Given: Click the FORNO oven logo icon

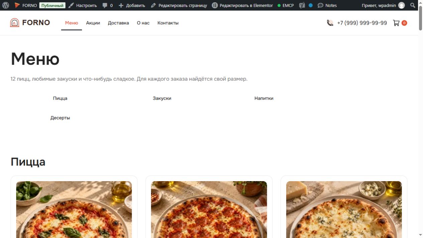Looking at the screenshot, I should click(x=15, y=23).
